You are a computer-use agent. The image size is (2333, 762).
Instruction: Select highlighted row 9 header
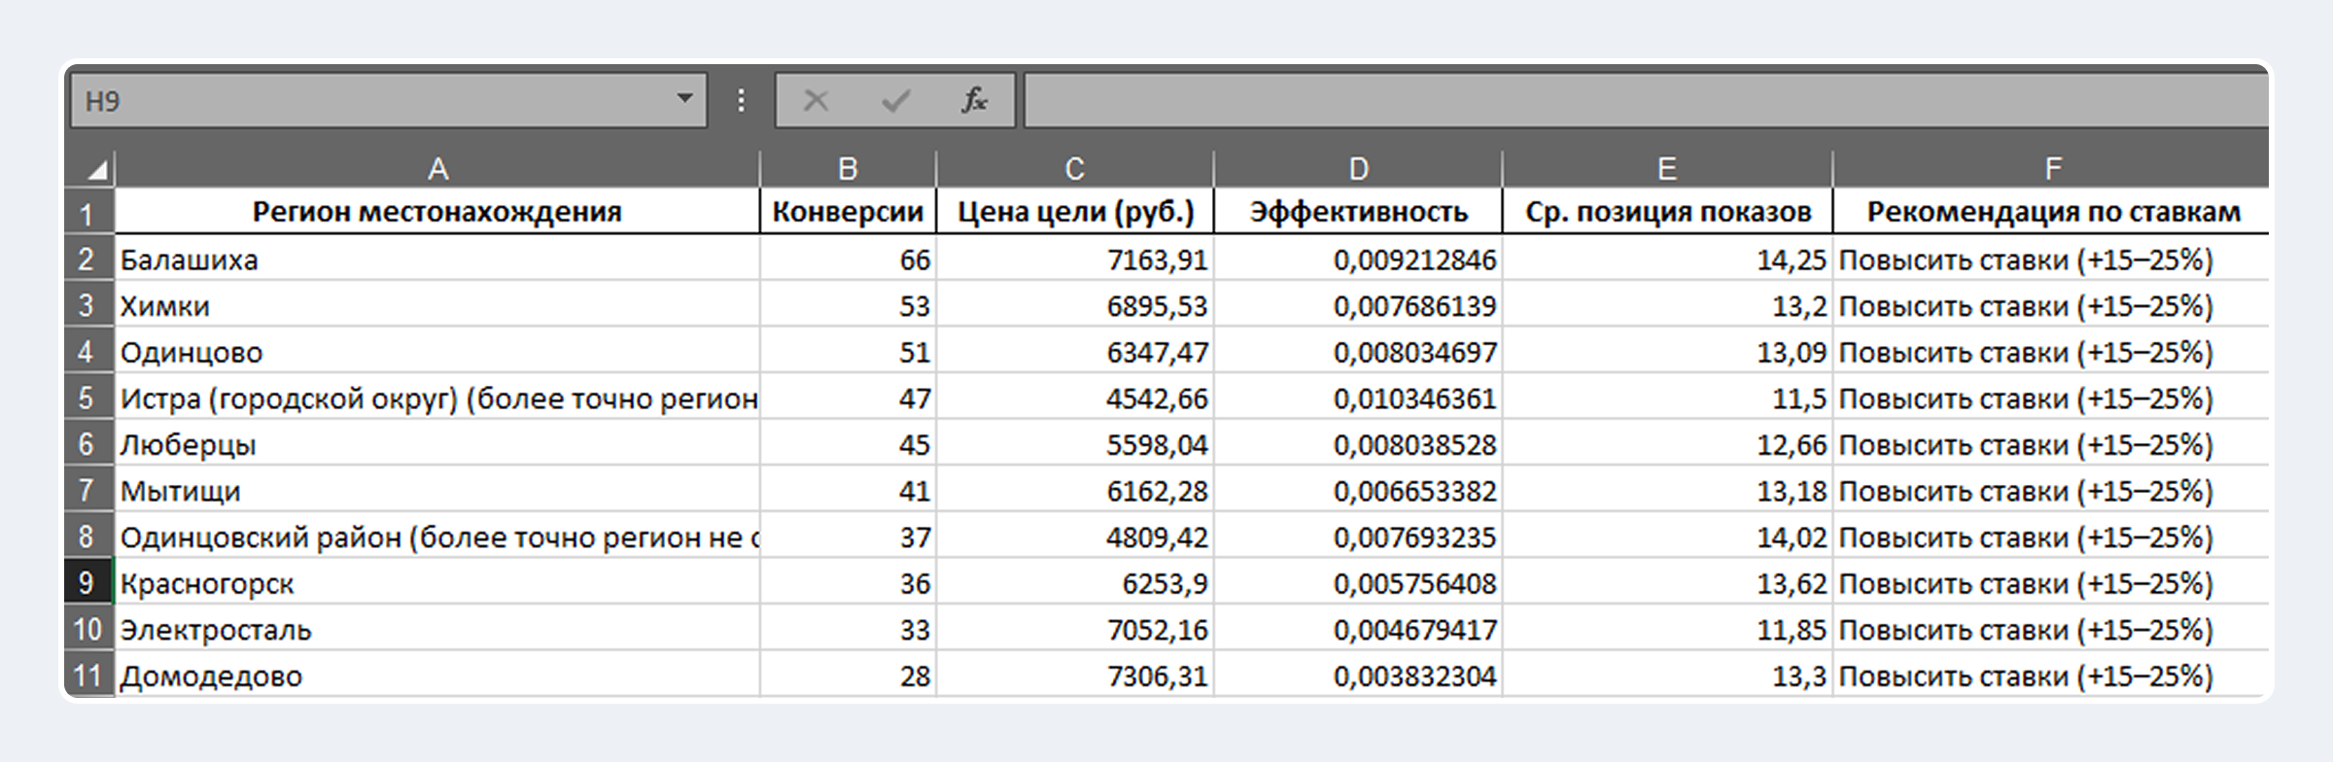click(x=88, y=582)
